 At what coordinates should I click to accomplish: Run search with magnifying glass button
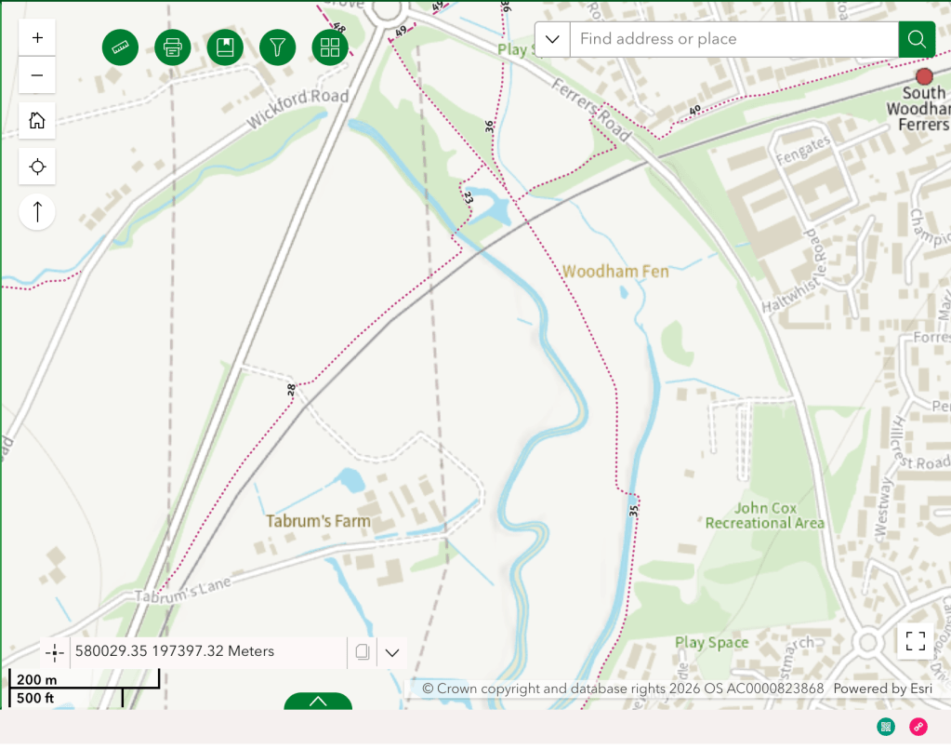click(916, 39)
